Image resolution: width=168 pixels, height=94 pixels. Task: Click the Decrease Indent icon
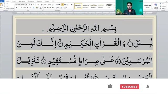(x=57, y=5)
